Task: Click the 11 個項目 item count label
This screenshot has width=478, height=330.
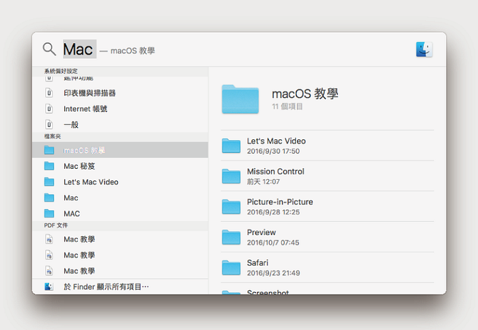Action: pos(287,107)
